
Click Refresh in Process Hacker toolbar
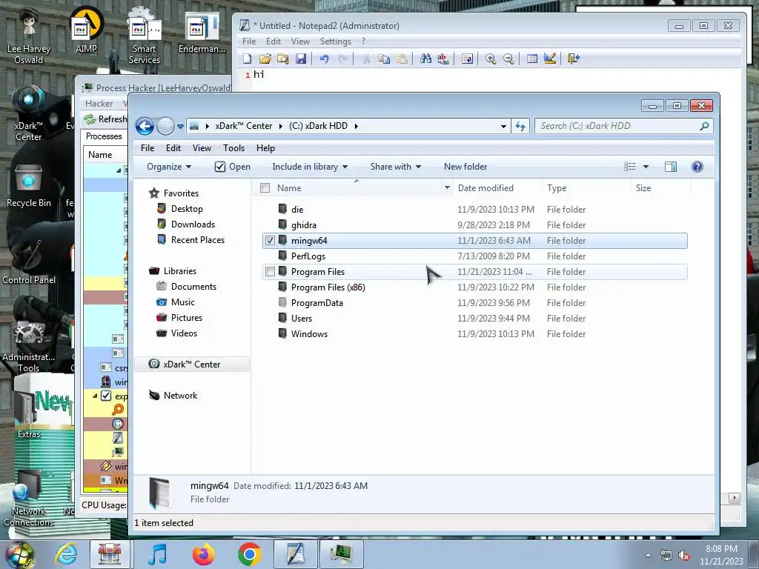[x=105, y=119]
